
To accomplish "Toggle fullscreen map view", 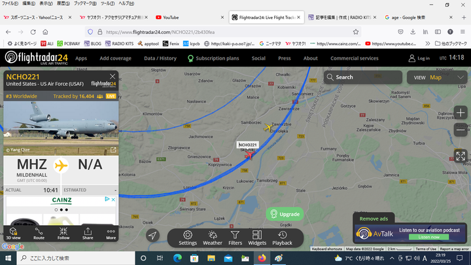I will [461, 156].
